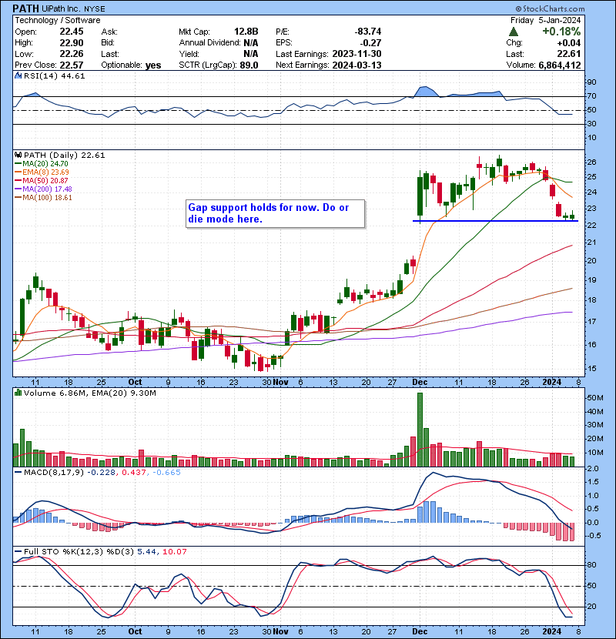This screenshot has width=616, height=639.
Task: Click the High value 22.90
Action: pyautogui.click(x=72, y=43)
